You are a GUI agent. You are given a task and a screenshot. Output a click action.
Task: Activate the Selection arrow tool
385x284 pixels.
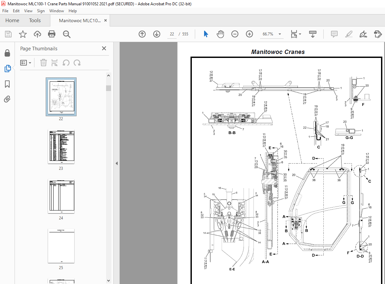pyautogui.click(x=206, y=34)
